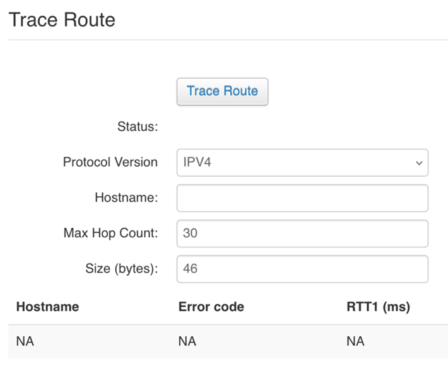Click the divider line below the page heading

(227, 40)
